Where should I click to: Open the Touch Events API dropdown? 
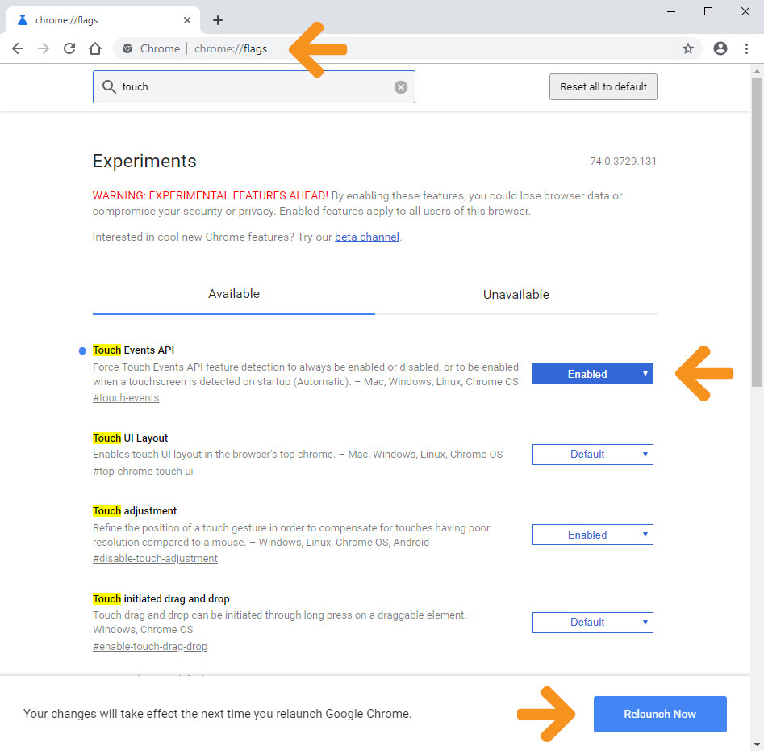592,374
